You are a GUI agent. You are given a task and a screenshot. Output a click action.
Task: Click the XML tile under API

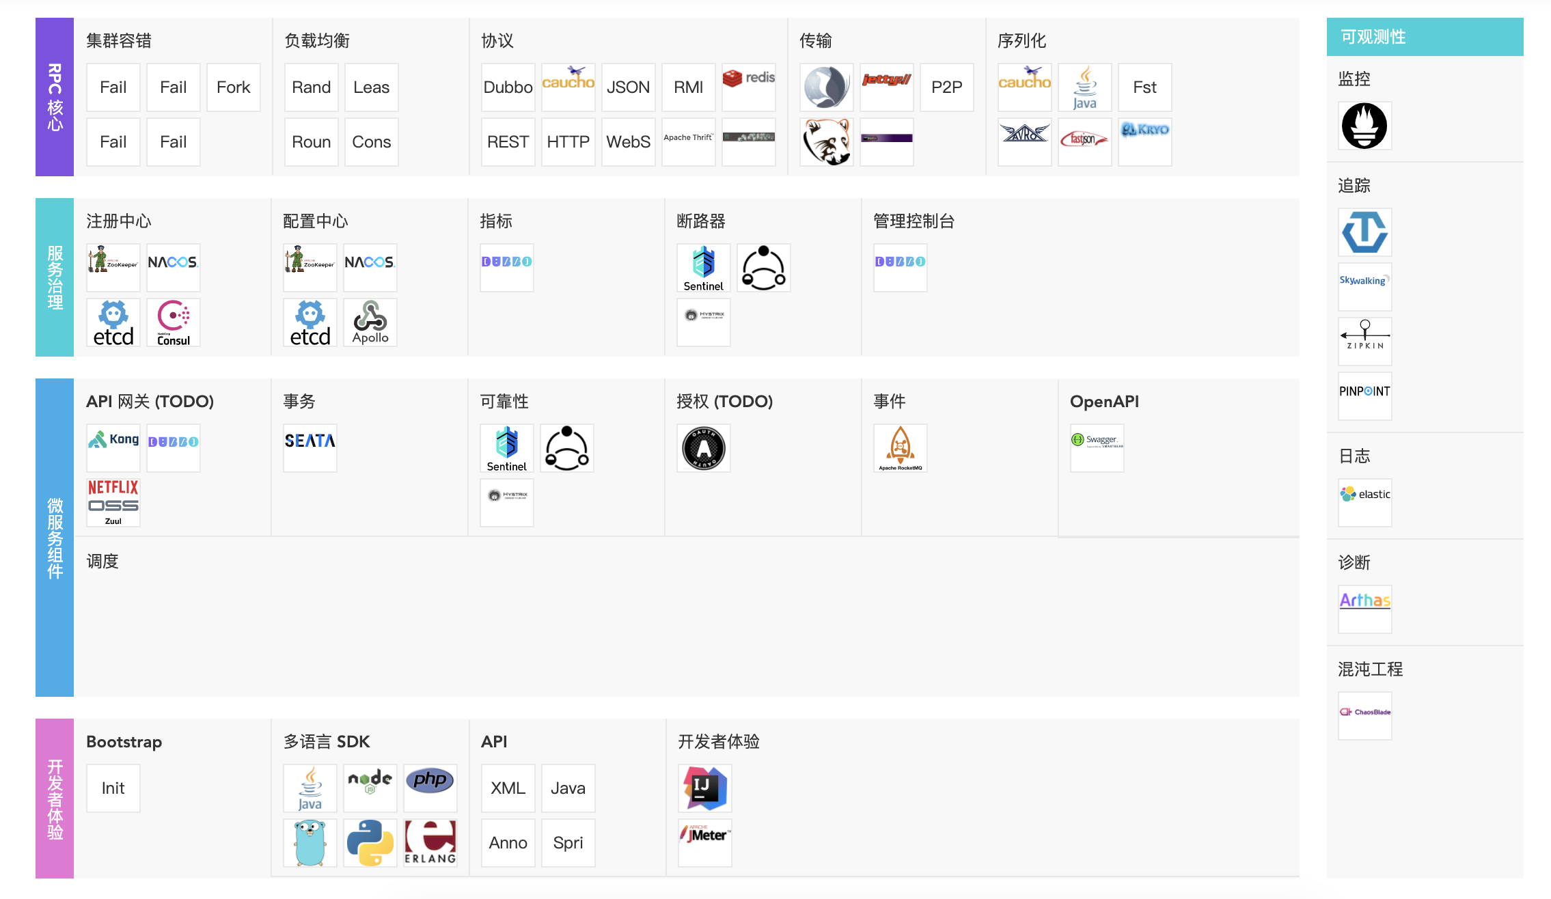pyautogui.click(x=508, y=788)
